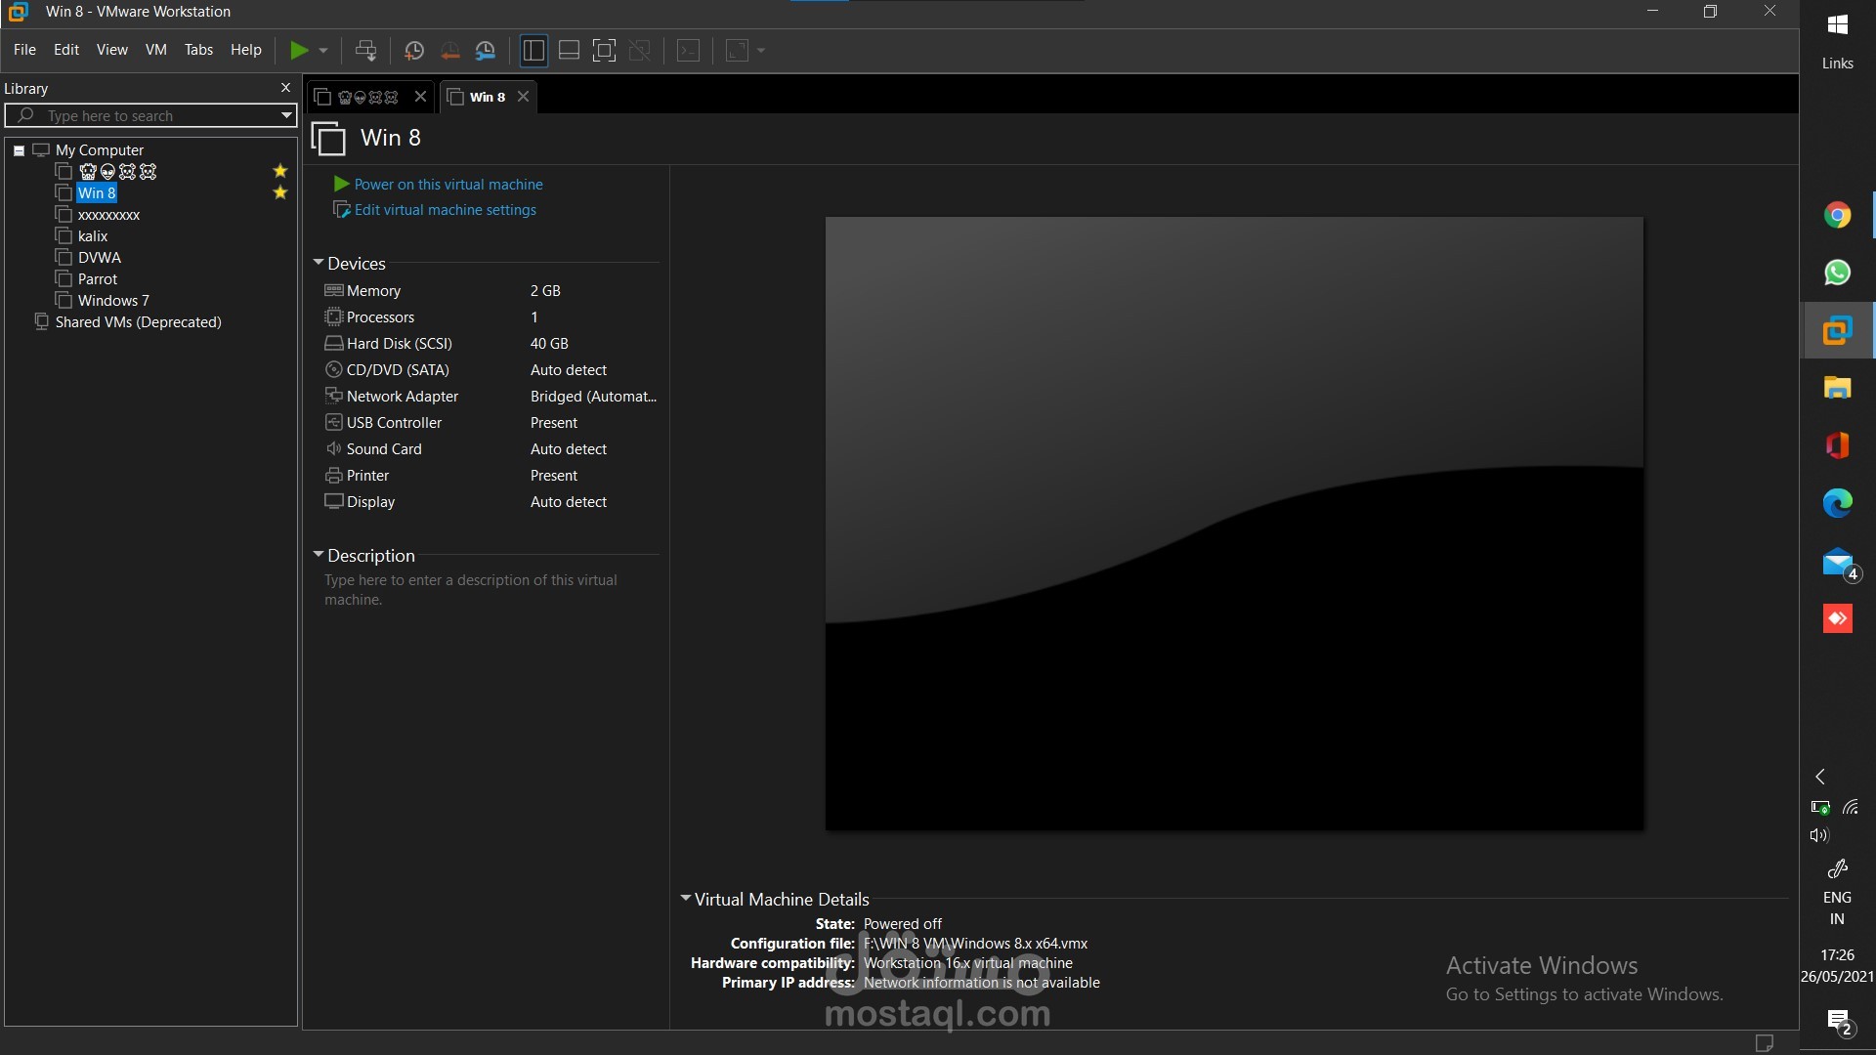The image size is (1876, 1055).
Task: Collapse the Devices section
Action: coord(319,263)
